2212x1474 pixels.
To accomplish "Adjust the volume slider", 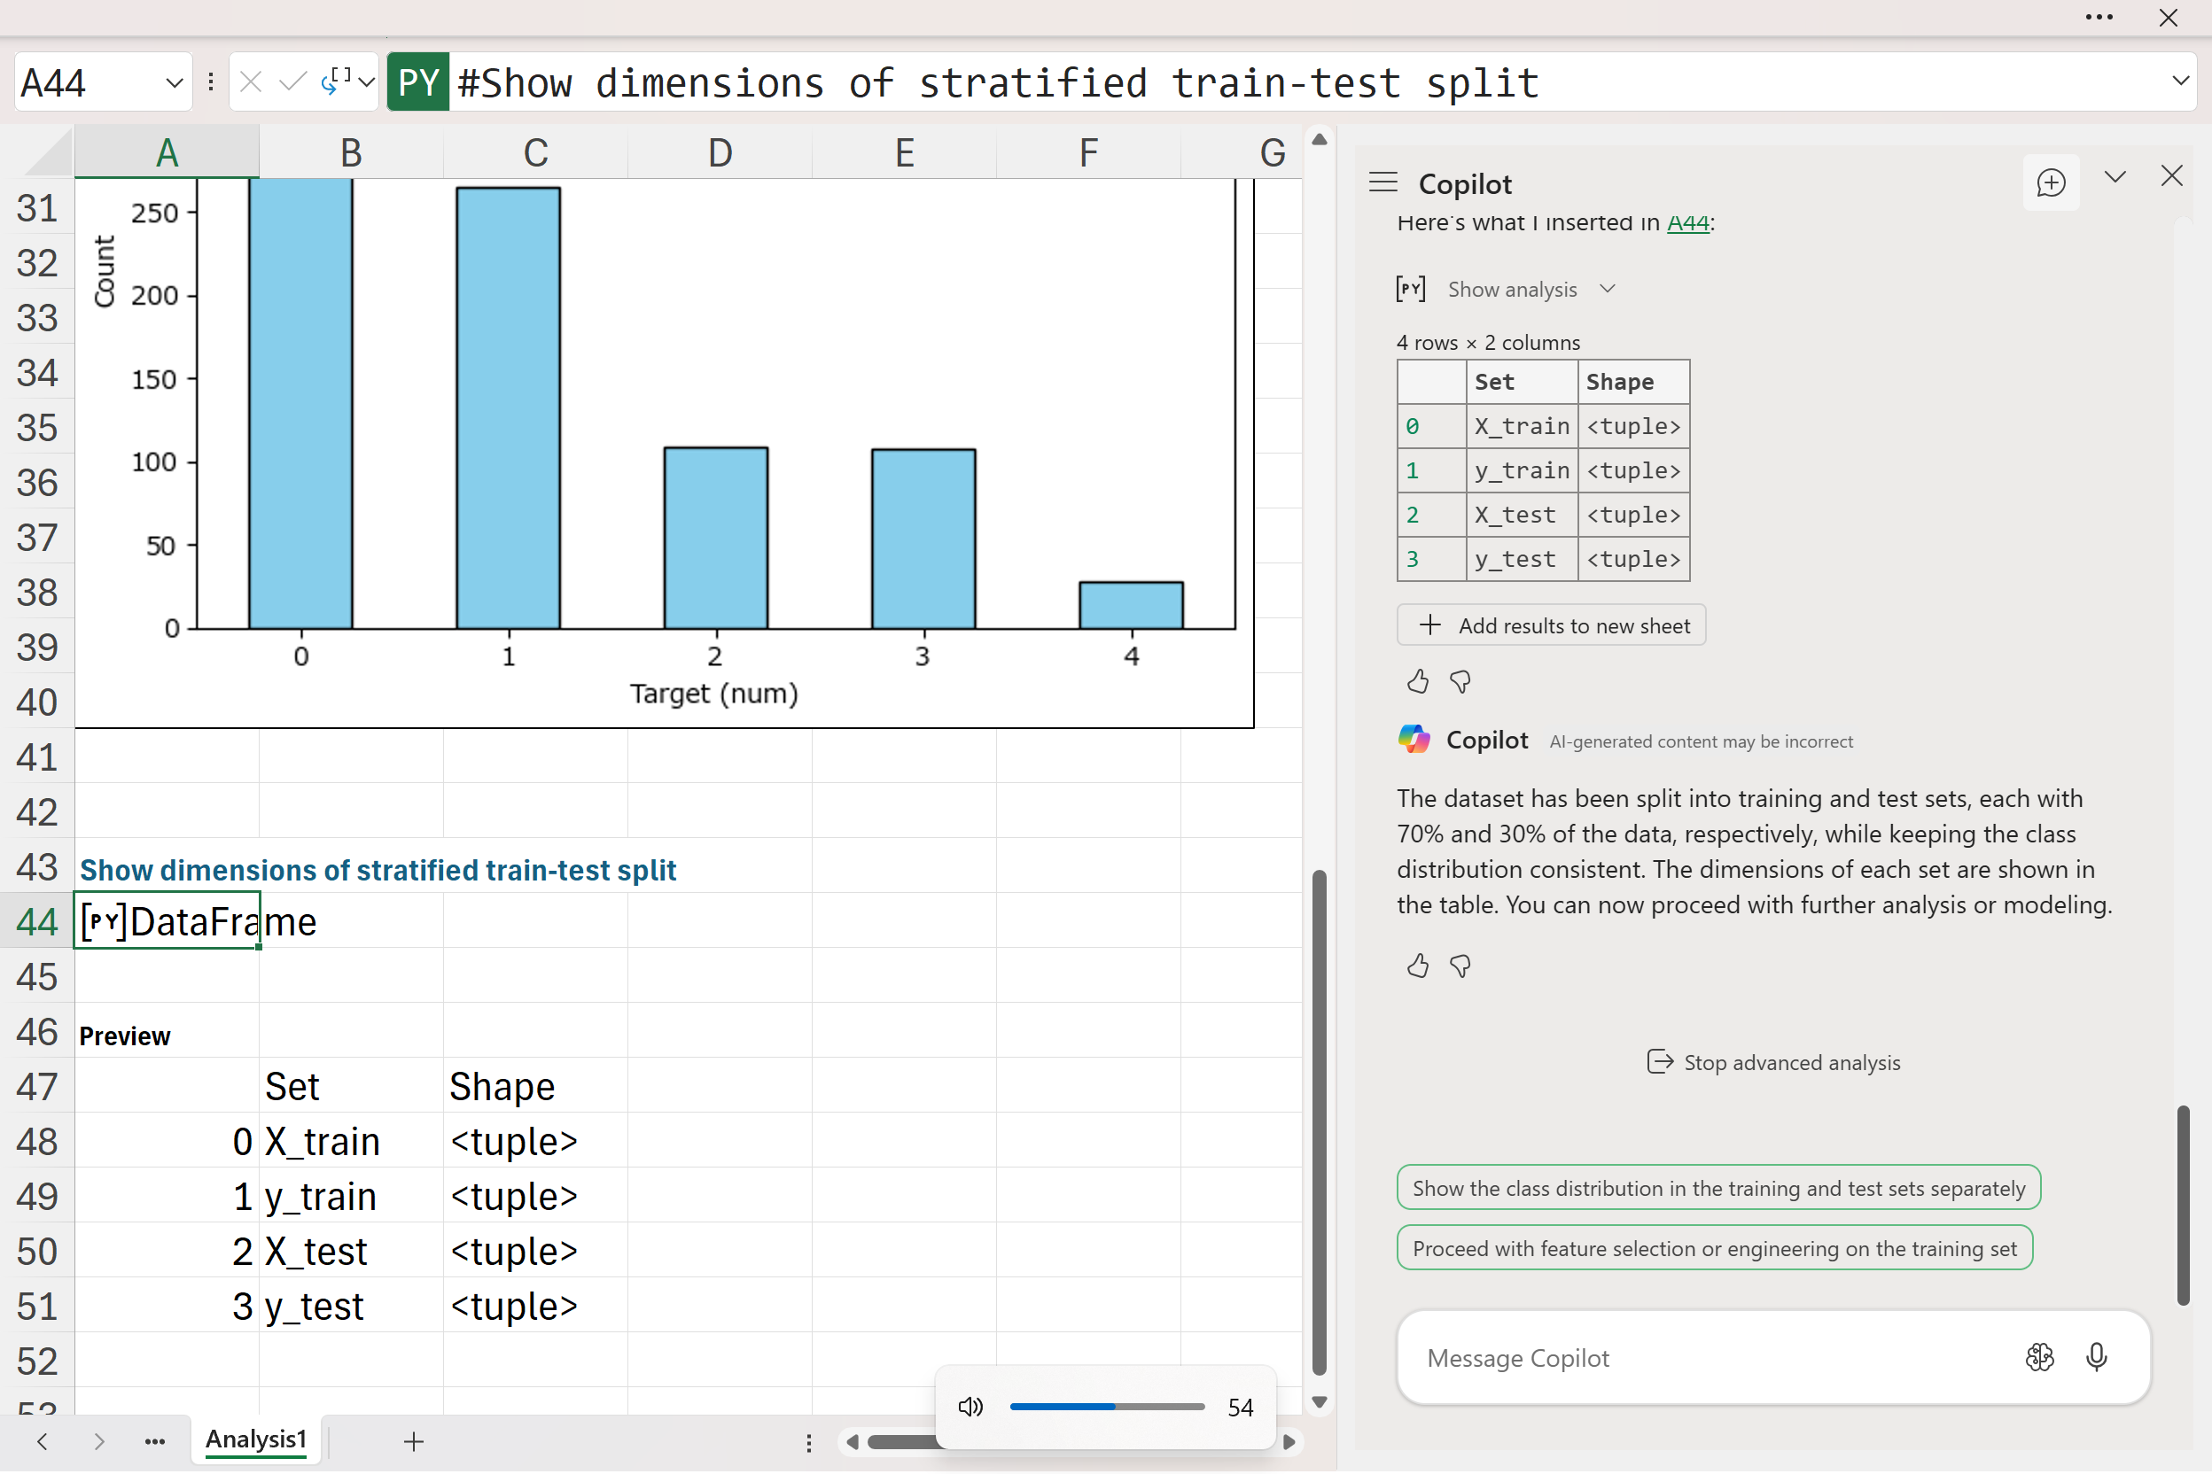I will (1115, 1408).
